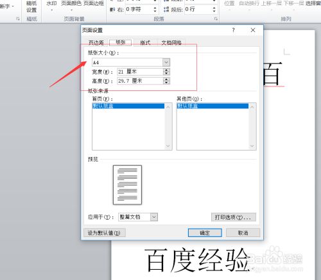Click 设为默认值 button
Screen dimensions: 321x280
tap(104, 233)
